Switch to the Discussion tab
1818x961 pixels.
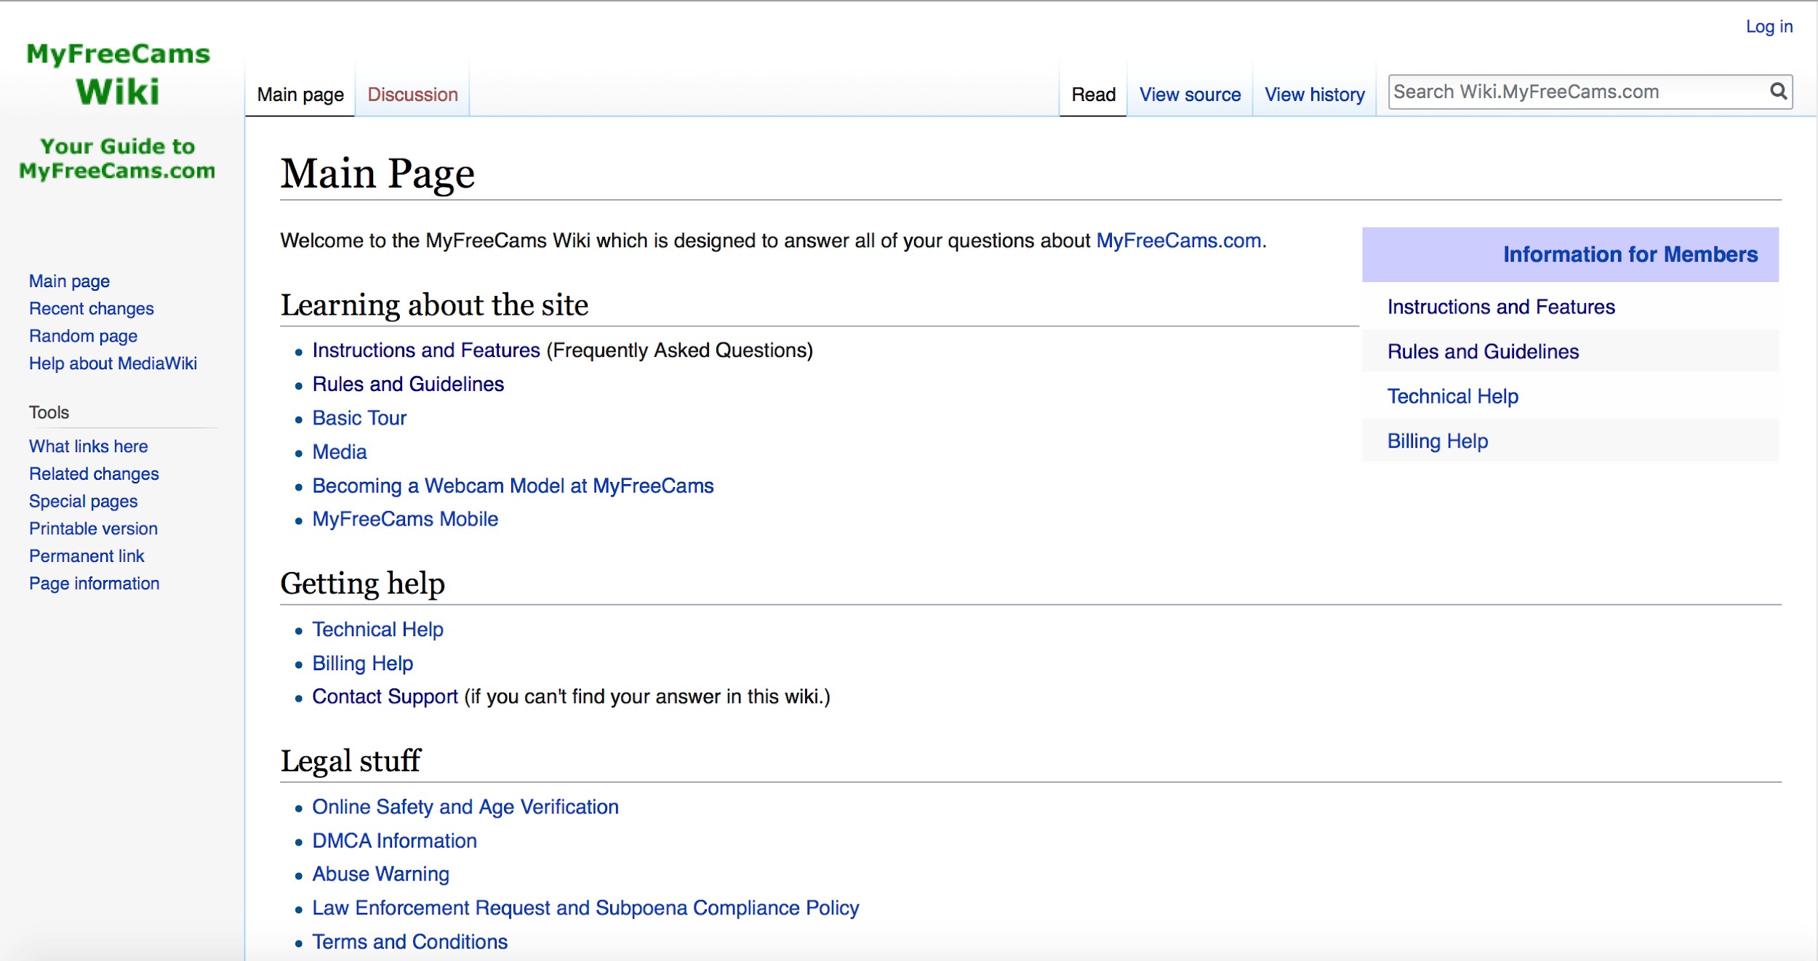click(x=412, y=95)
